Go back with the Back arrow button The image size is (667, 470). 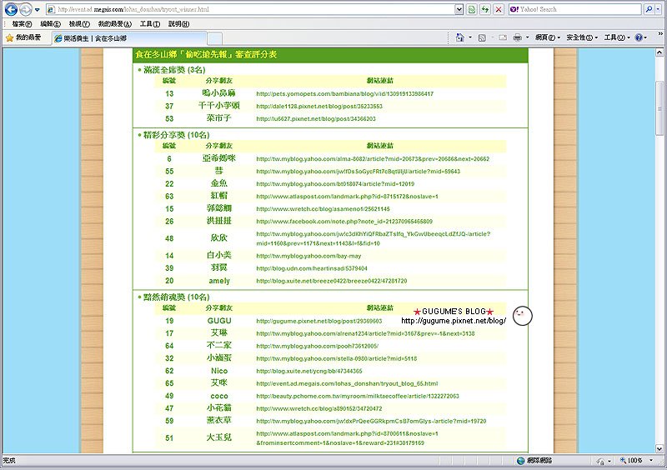pyautogui.click(x=11, y=9)
